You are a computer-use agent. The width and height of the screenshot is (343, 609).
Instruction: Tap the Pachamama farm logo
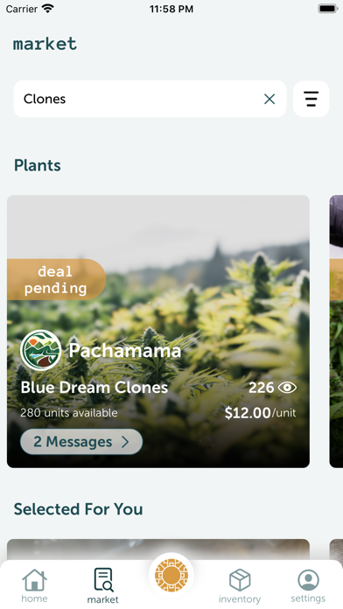click(41, 350)
